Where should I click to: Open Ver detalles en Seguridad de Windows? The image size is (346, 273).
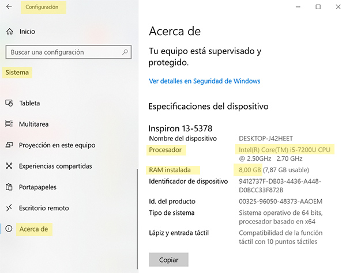pos(204,81)
